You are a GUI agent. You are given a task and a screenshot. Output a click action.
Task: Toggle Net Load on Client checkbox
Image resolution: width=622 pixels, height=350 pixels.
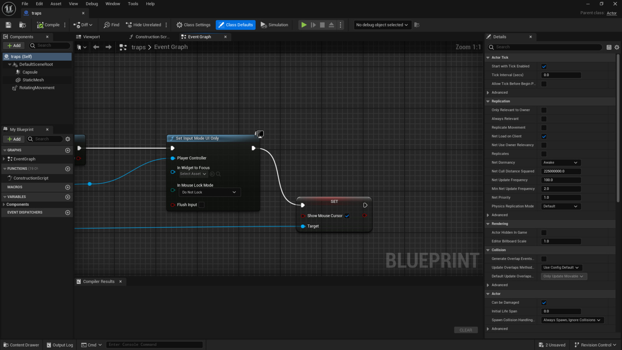(x=544, y=136)
